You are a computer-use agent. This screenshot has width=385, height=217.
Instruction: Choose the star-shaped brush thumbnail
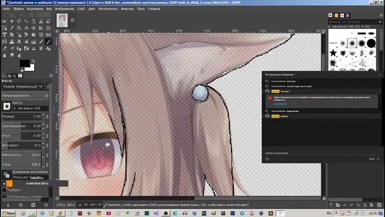pos(333,52)
